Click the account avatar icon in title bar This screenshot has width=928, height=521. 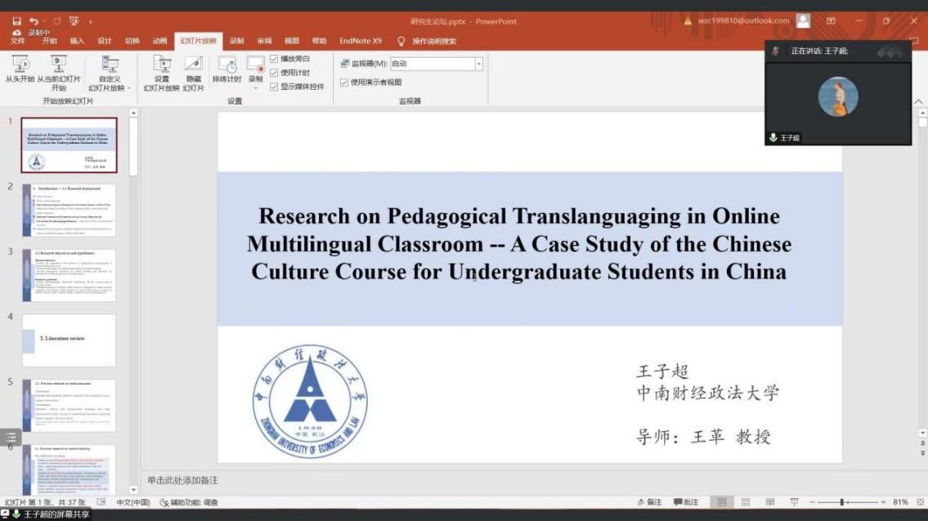coord(803,20)
